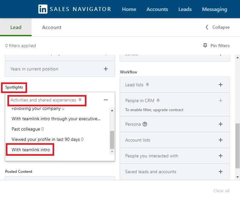Screen dimensions: 240x201
Task: Select Following your company option
Action: click(38, 109)
